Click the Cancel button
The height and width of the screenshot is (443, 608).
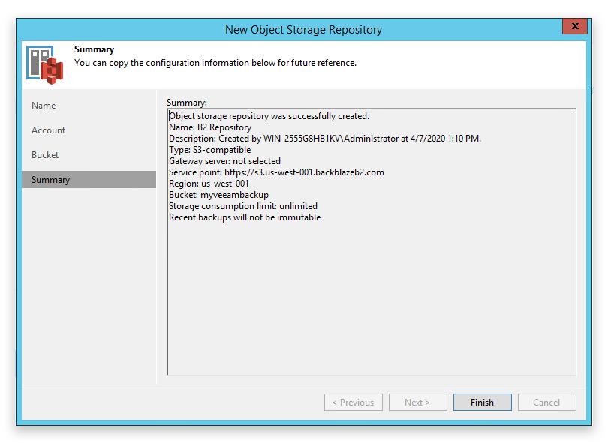(546, 403)
